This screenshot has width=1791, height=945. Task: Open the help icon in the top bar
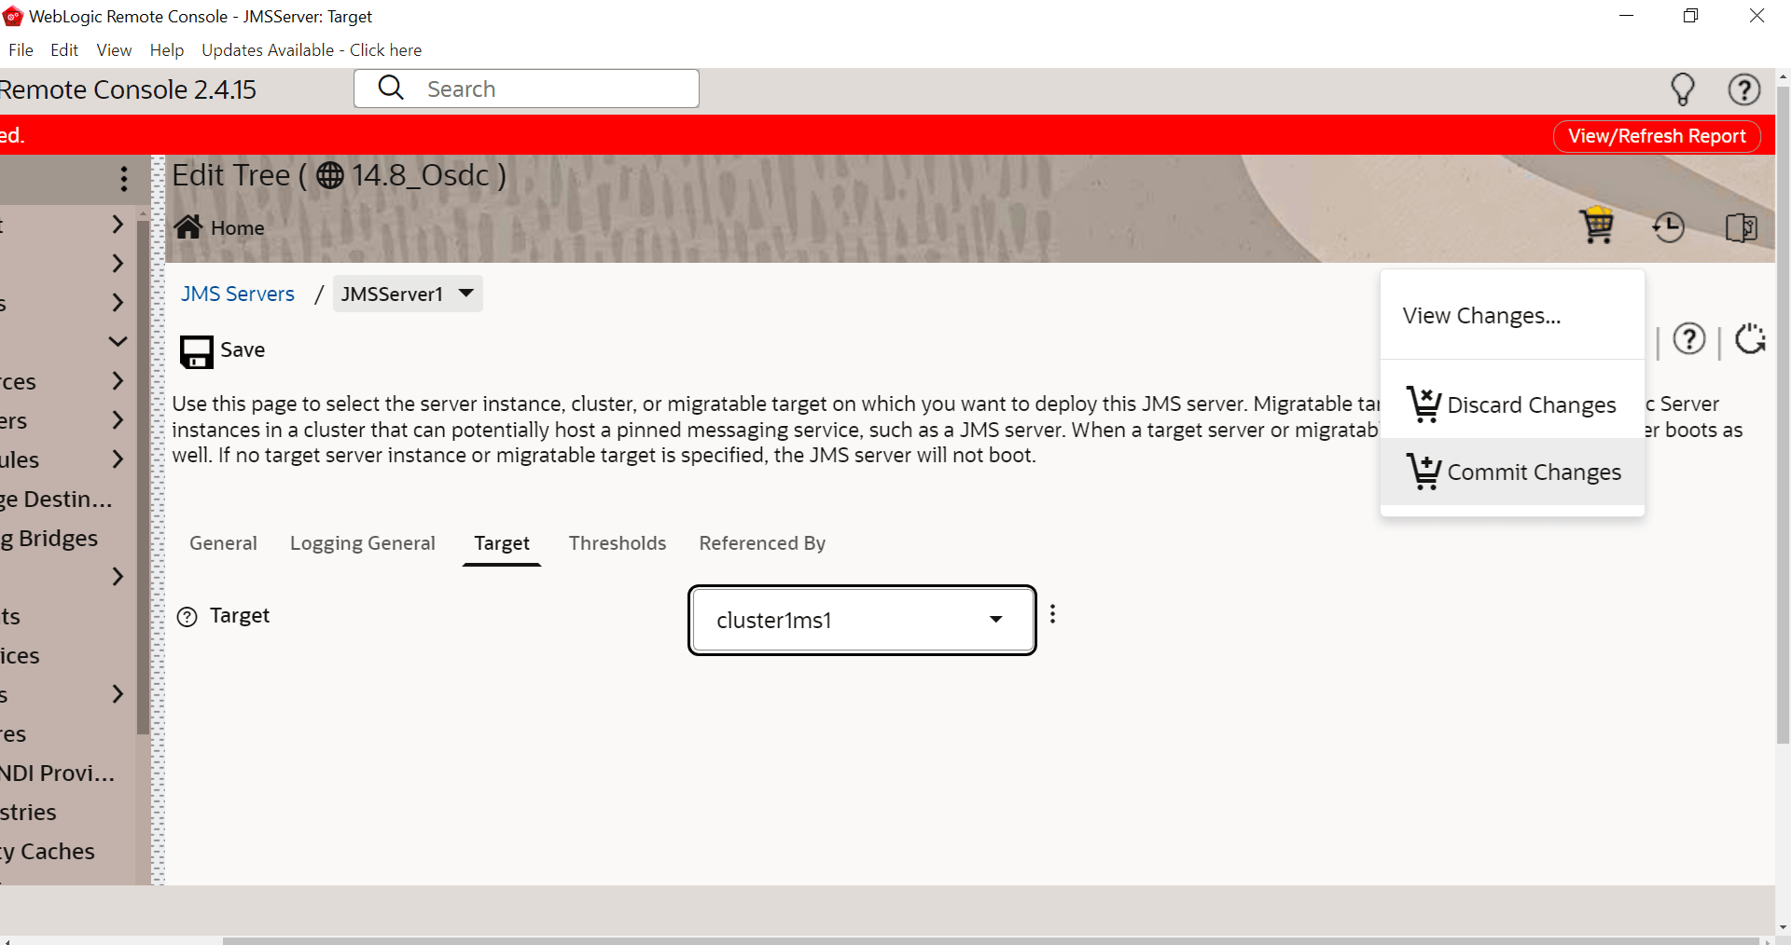pyautogui.click(x=1744, y=89)
